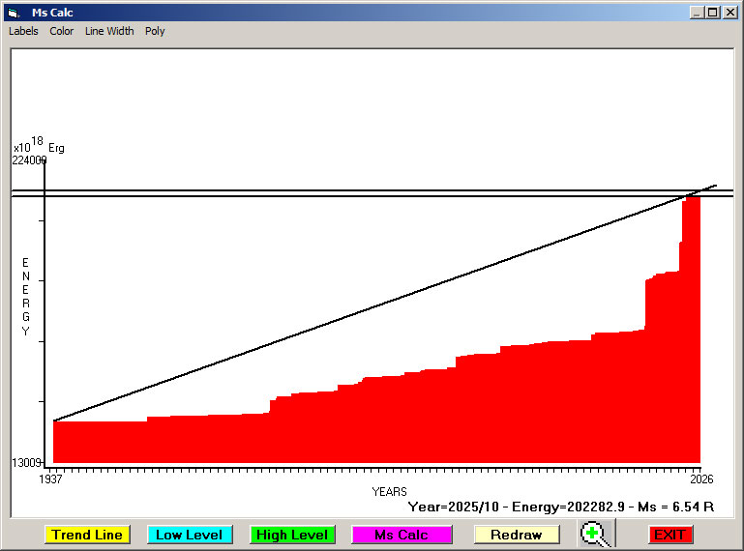The height and width of the screenshot is (551, 744).
Task: Click the Redraw button
Action: [x=516, y=535]
